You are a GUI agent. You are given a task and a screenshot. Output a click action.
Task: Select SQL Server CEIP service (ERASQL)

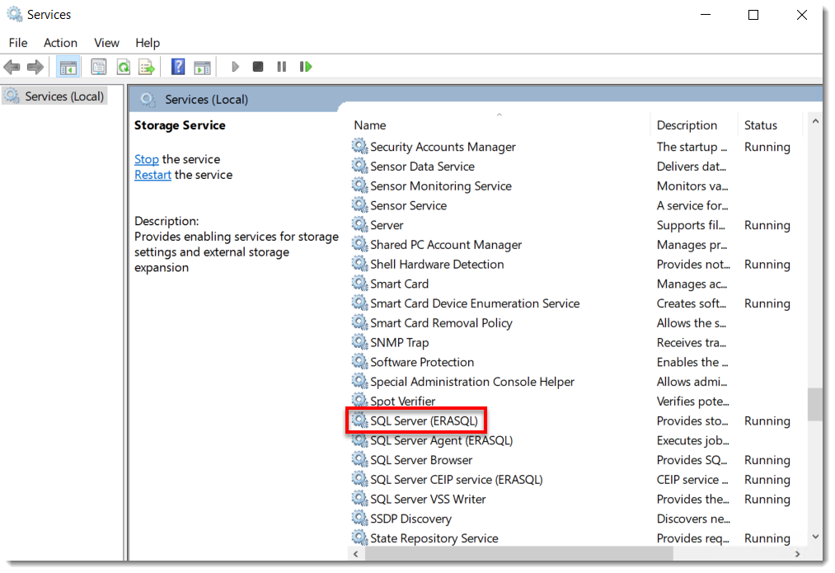pyautogui.click(x=457, y=480)
